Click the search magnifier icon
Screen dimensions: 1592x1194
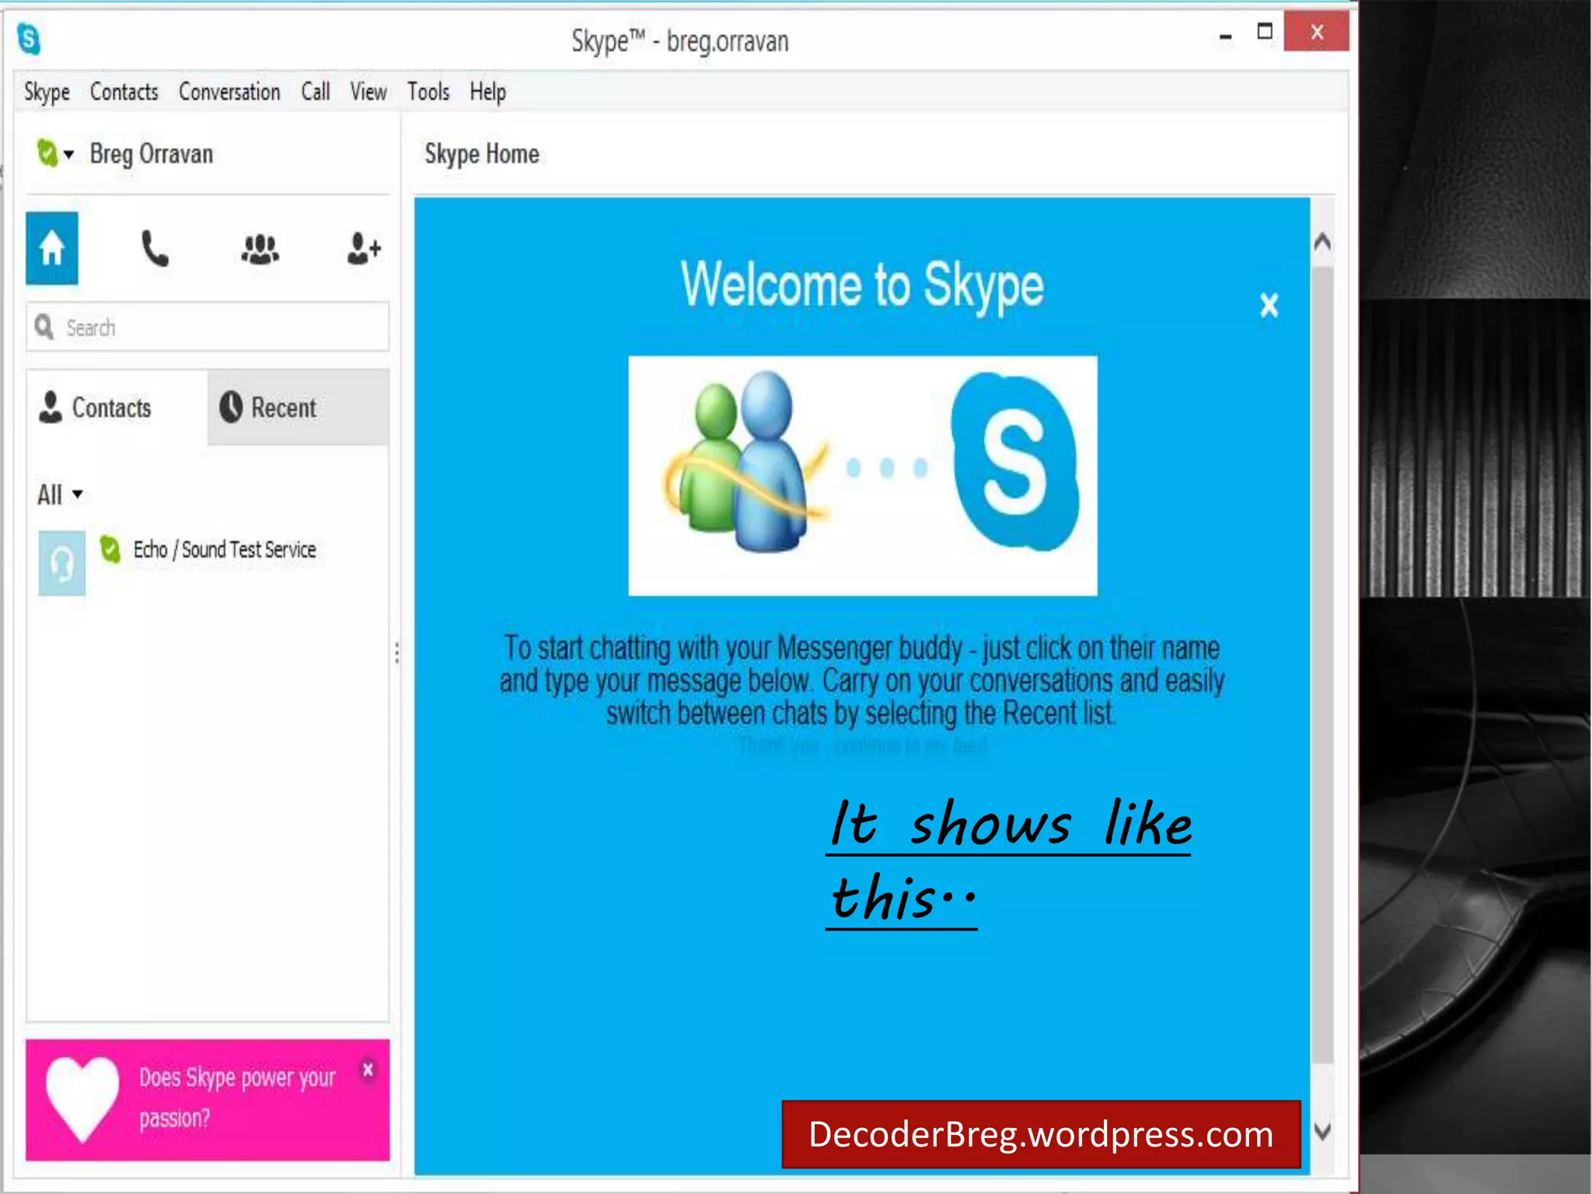(x=44, y=326)
